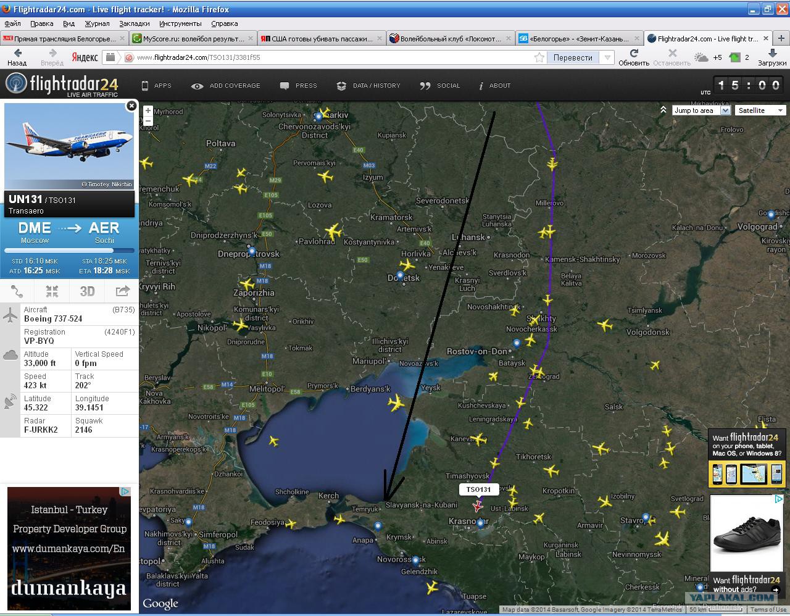The width and height of the screenshot is (790, 616).
Task: Open the Закладки menu
Action: [134, 23]
